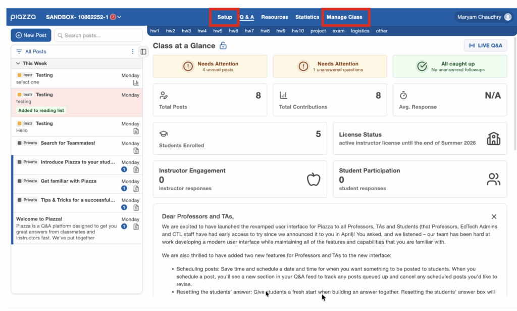Collapse the This Week section

click(x=19, y=63)
